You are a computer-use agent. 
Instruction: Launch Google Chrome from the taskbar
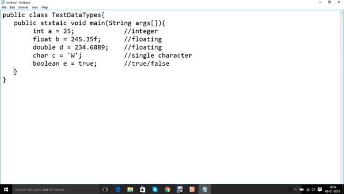pyautogui.click(x=167, y=189)
